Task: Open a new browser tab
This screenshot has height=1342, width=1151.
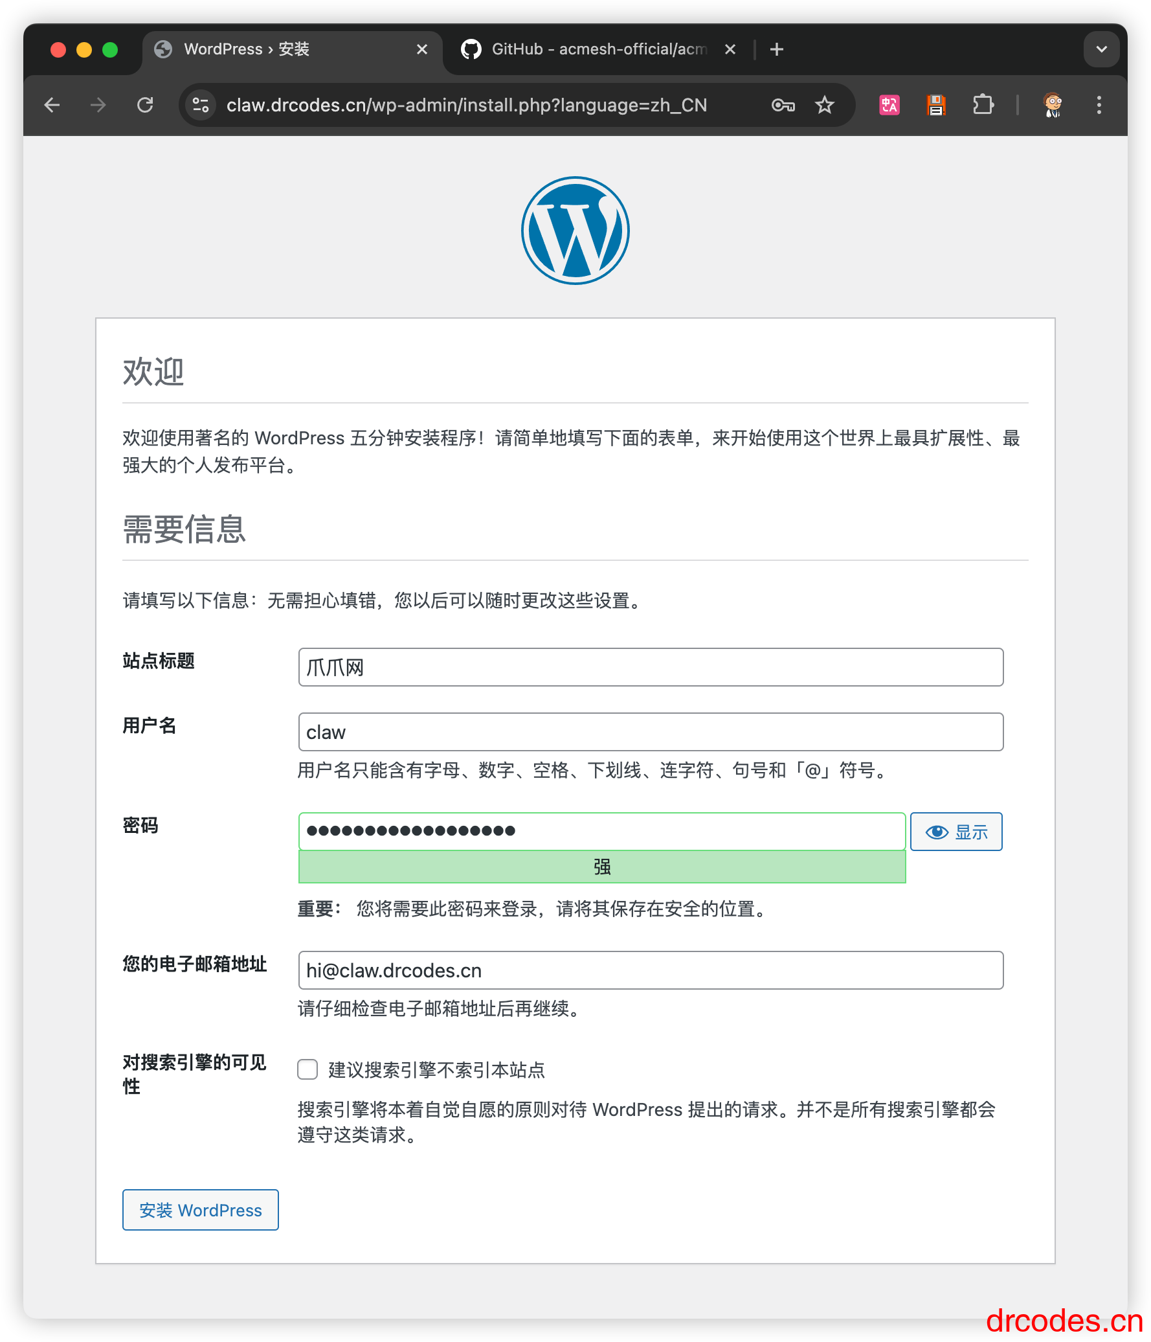Action: [x=777, y=49]
